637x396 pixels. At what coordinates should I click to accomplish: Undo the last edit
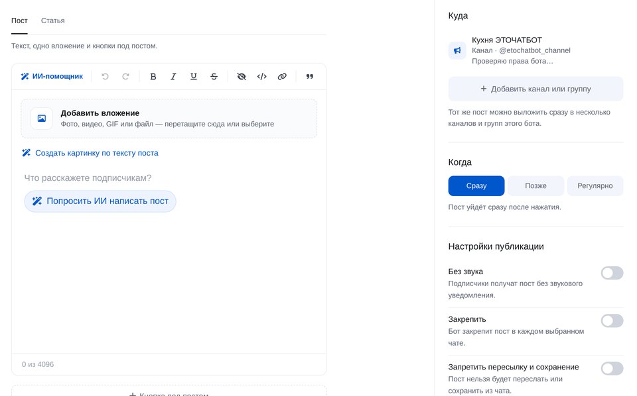click(x=106, y=76)
